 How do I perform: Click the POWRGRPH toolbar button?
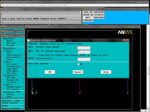pos(88,20)
